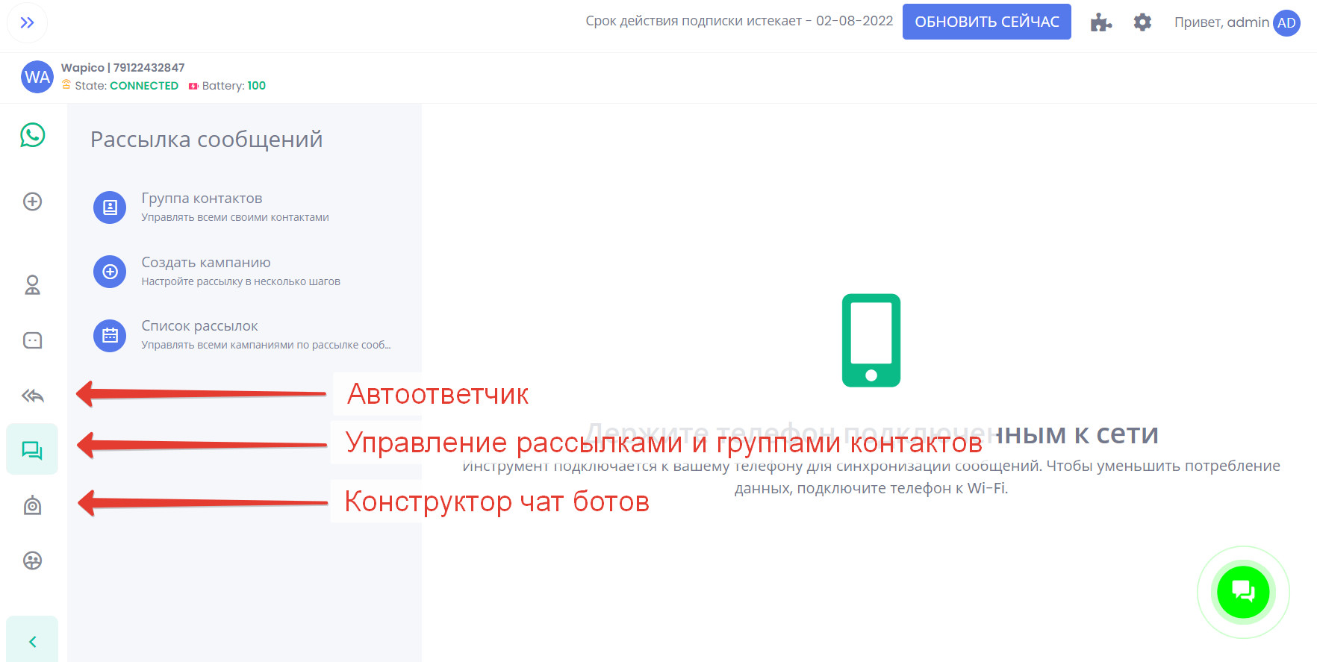Screen dimensions: 1317x662
Task: Click the Wapico | 79122432847 account name
Action: 122,67
